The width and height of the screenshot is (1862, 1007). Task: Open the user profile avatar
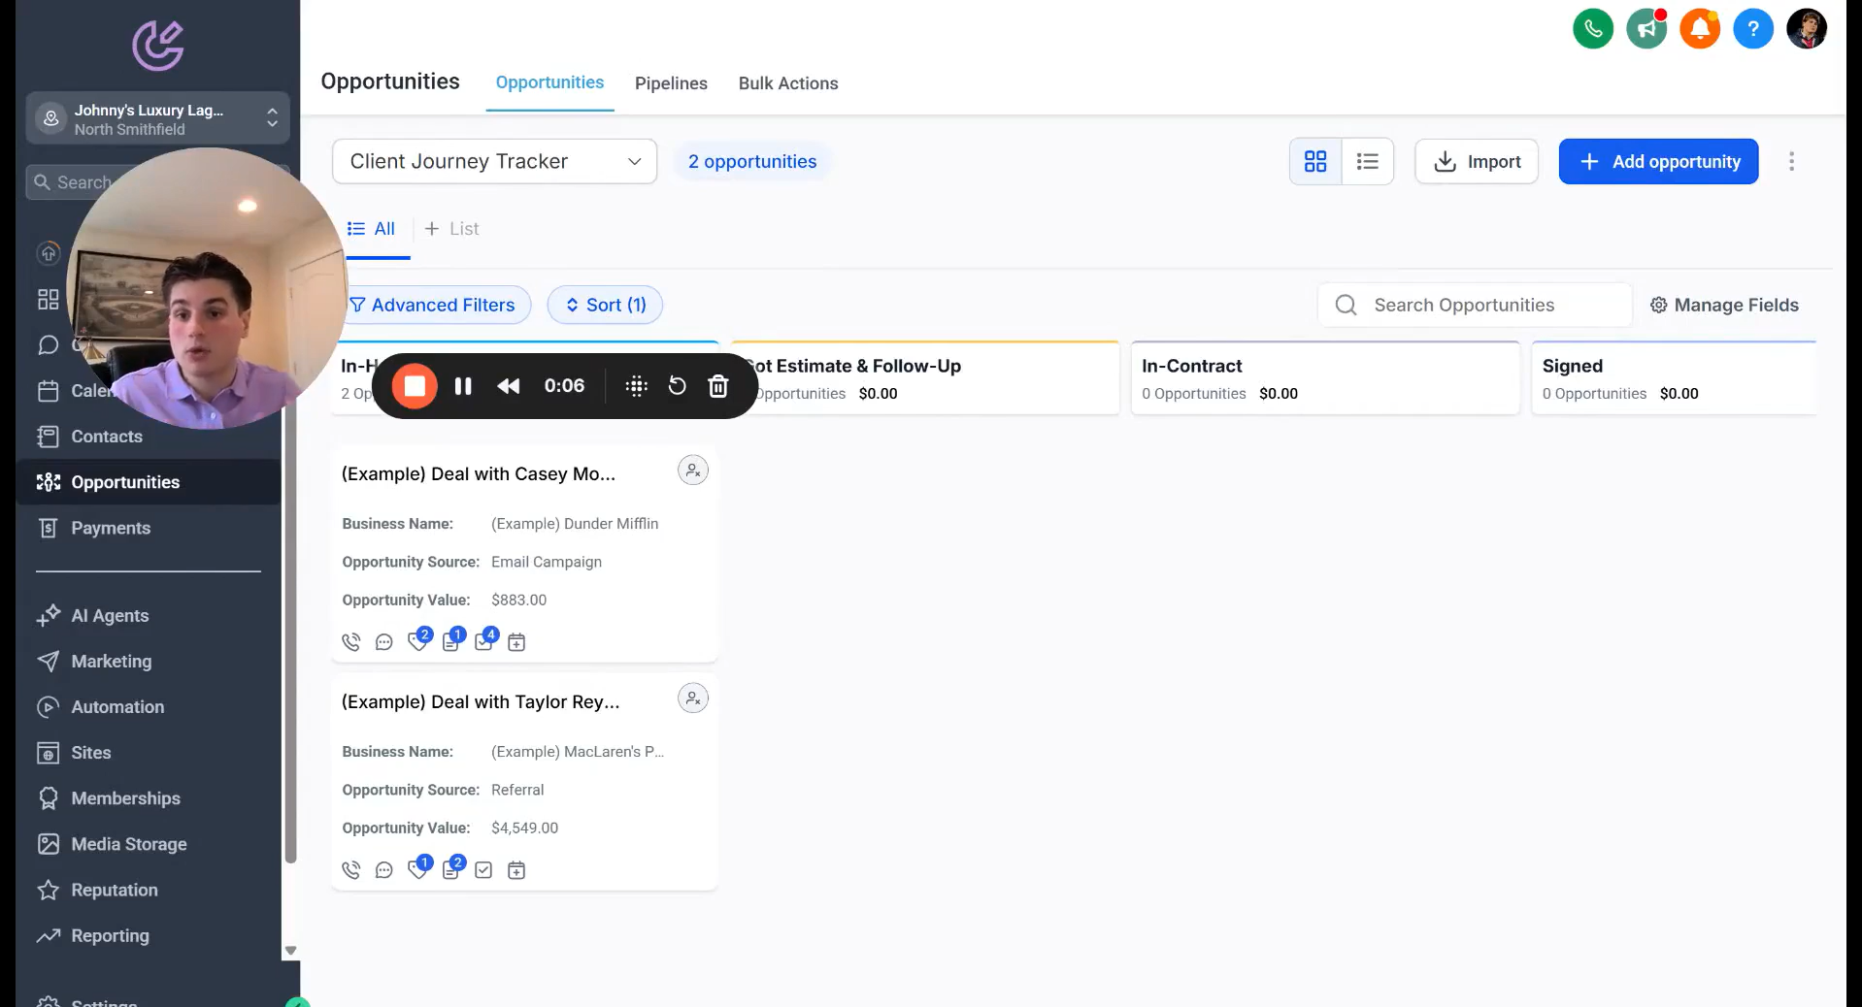tap(1807, 28)
